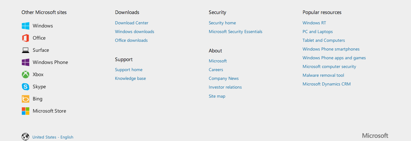
Task: Open the Site map link
Action: point(217,96)
